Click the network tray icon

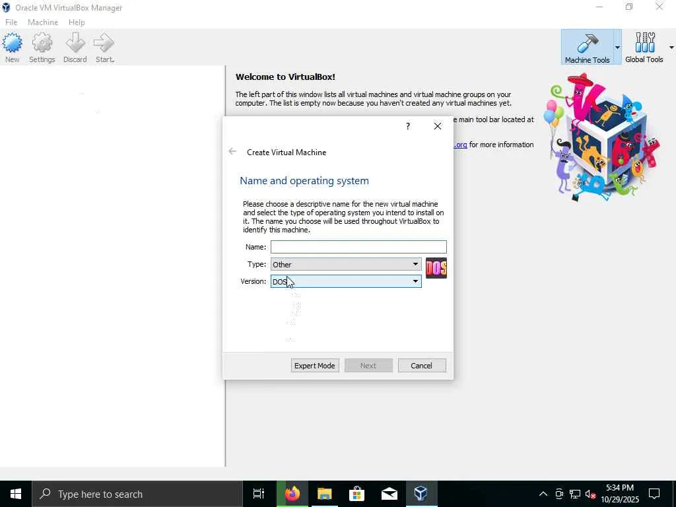pos(575,494)
